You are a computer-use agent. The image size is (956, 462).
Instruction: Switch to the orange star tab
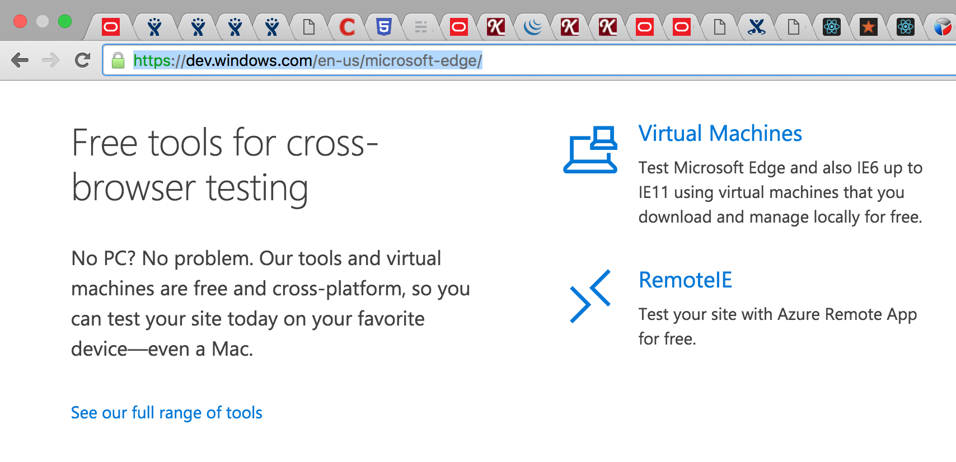[869, 26]
